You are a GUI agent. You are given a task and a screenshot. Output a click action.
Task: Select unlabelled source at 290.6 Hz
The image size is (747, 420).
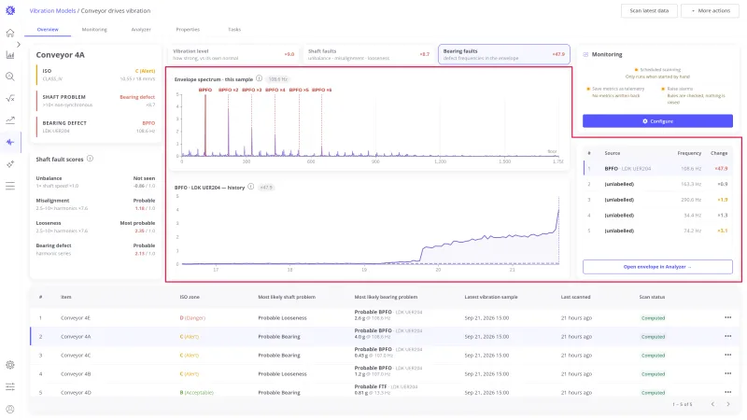(657, 200)
